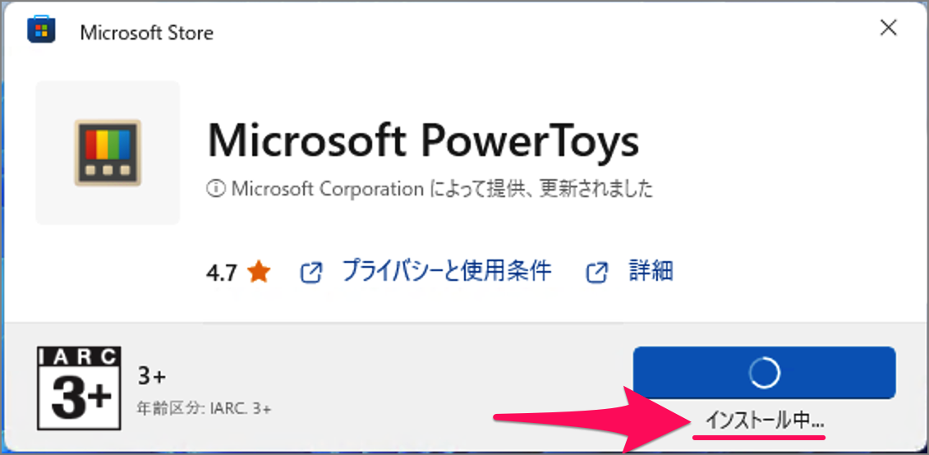Click the 年齢区分: IARC. 3+ label

click(204, 409)
